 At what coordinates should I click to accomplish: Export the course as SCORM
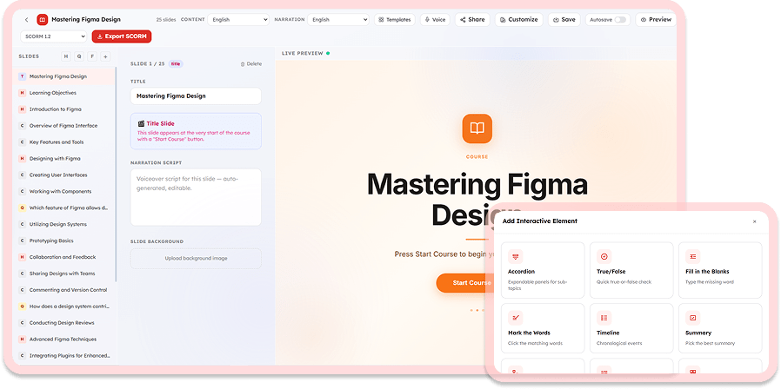tap(122, 36)
